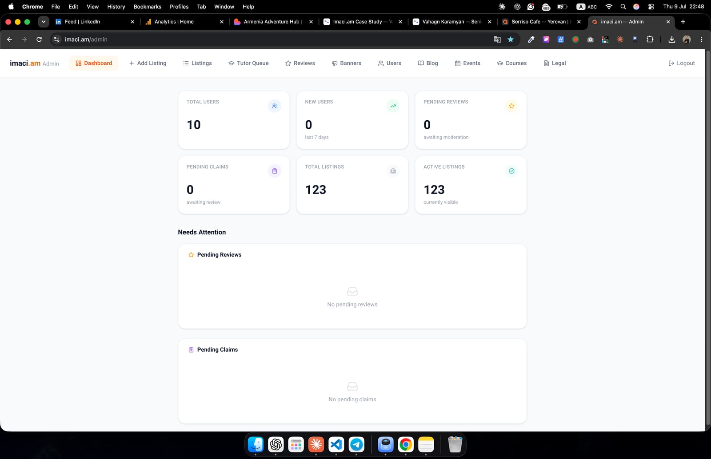711x459 pixels.
Task: Open a new browser tab
Action: pyautogui.click(x=683, y=22)
